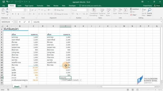
Task: Click the Name Box showing WEEKNUM
Action: click(6, 22)
